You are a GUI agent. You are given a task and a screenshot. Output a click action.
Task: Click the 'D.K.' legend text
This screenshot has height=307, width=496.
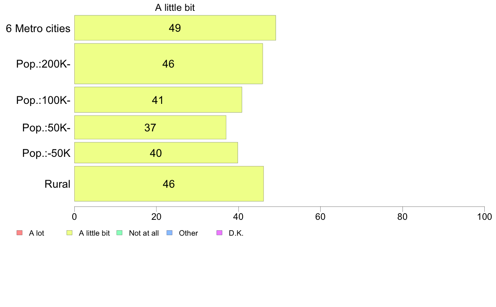click(236, 233)
